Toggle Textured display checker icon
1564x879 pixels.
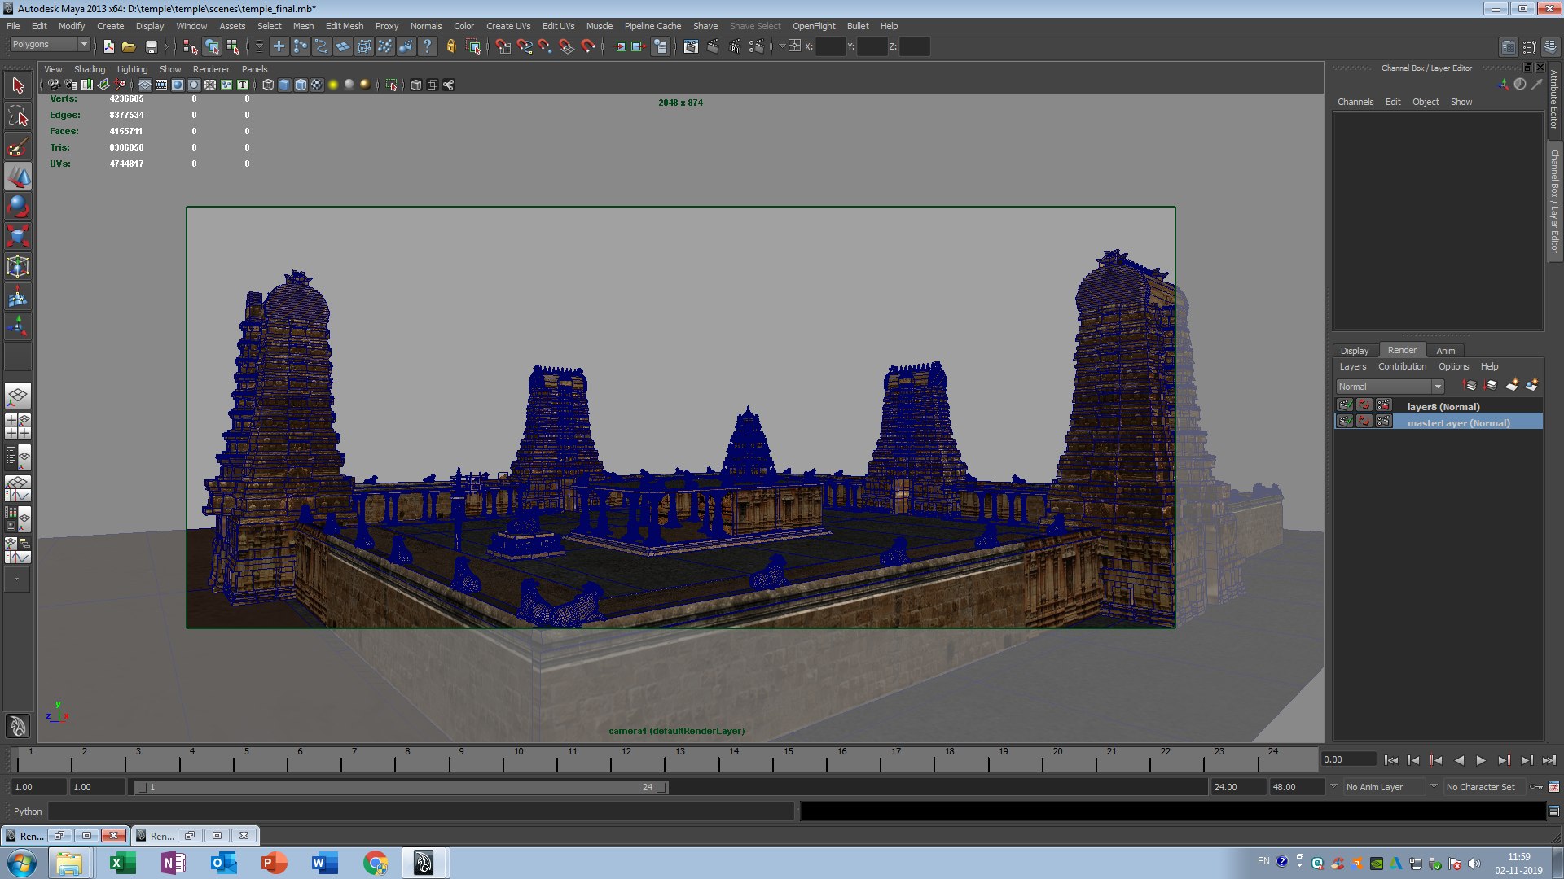click(x=317, y=85)
